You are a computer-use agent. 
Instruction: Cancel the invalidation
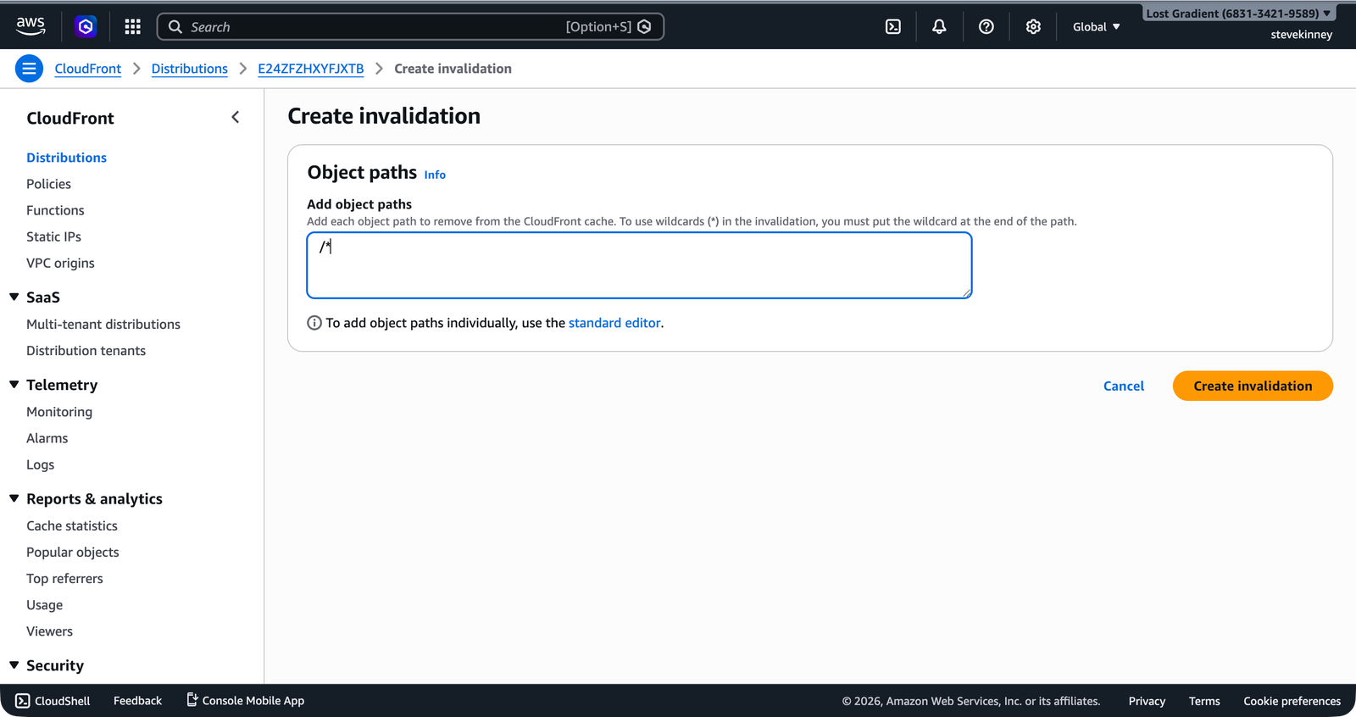pyautogui.click(x=1124, y=386)
